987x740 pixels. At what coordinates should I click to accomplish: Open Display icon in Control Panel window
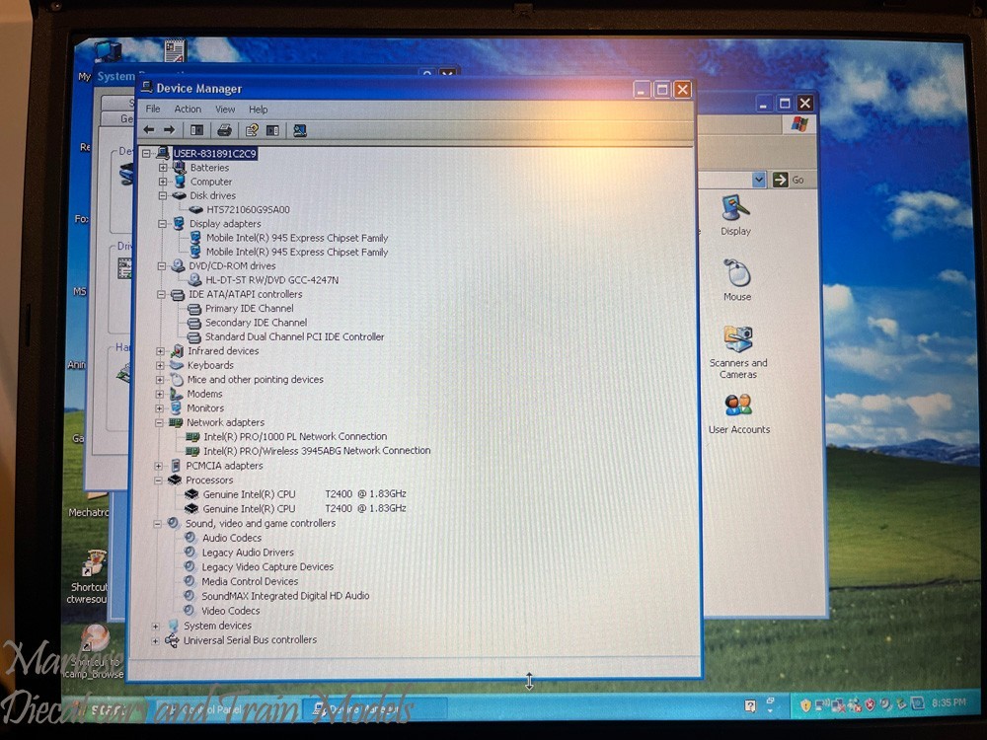(x=736, y=214)
